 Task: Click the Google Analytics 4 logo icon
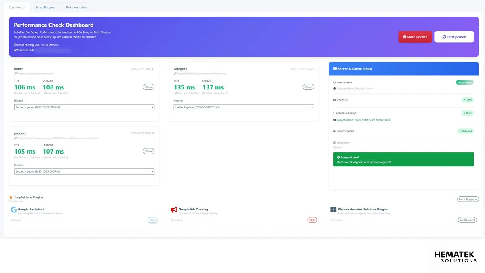click(x=14, y=210)
